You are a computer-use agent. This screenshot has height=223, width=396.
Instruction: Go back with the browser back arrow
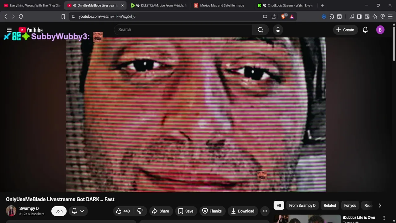tap(6, 16)
